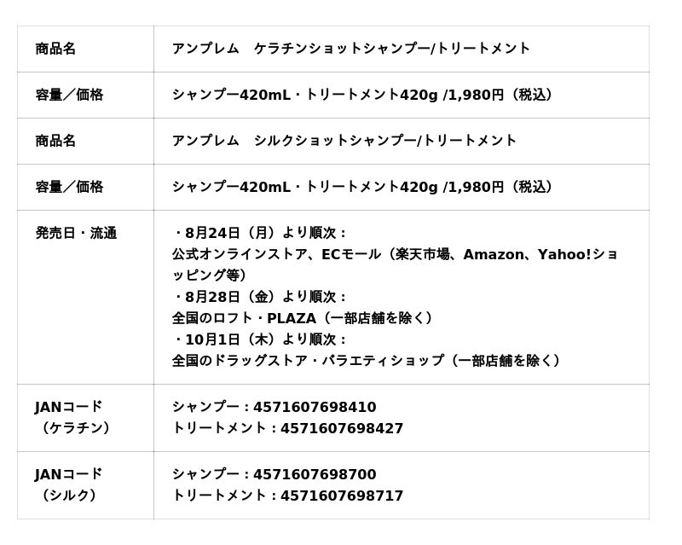Click the 8月24日（月）より順次 line

pyautogui.click(x=260, y=233)
